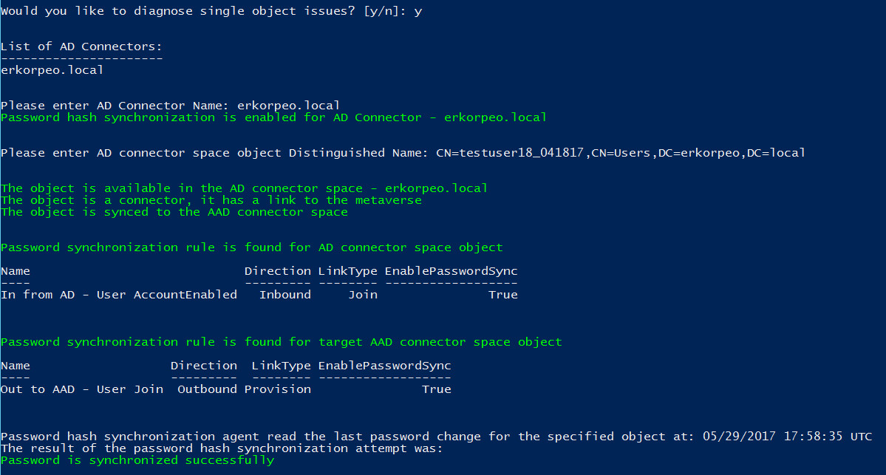Click the 'Join' LinkType value in the first table
The image size is (886, 475).
pos(362,295)
